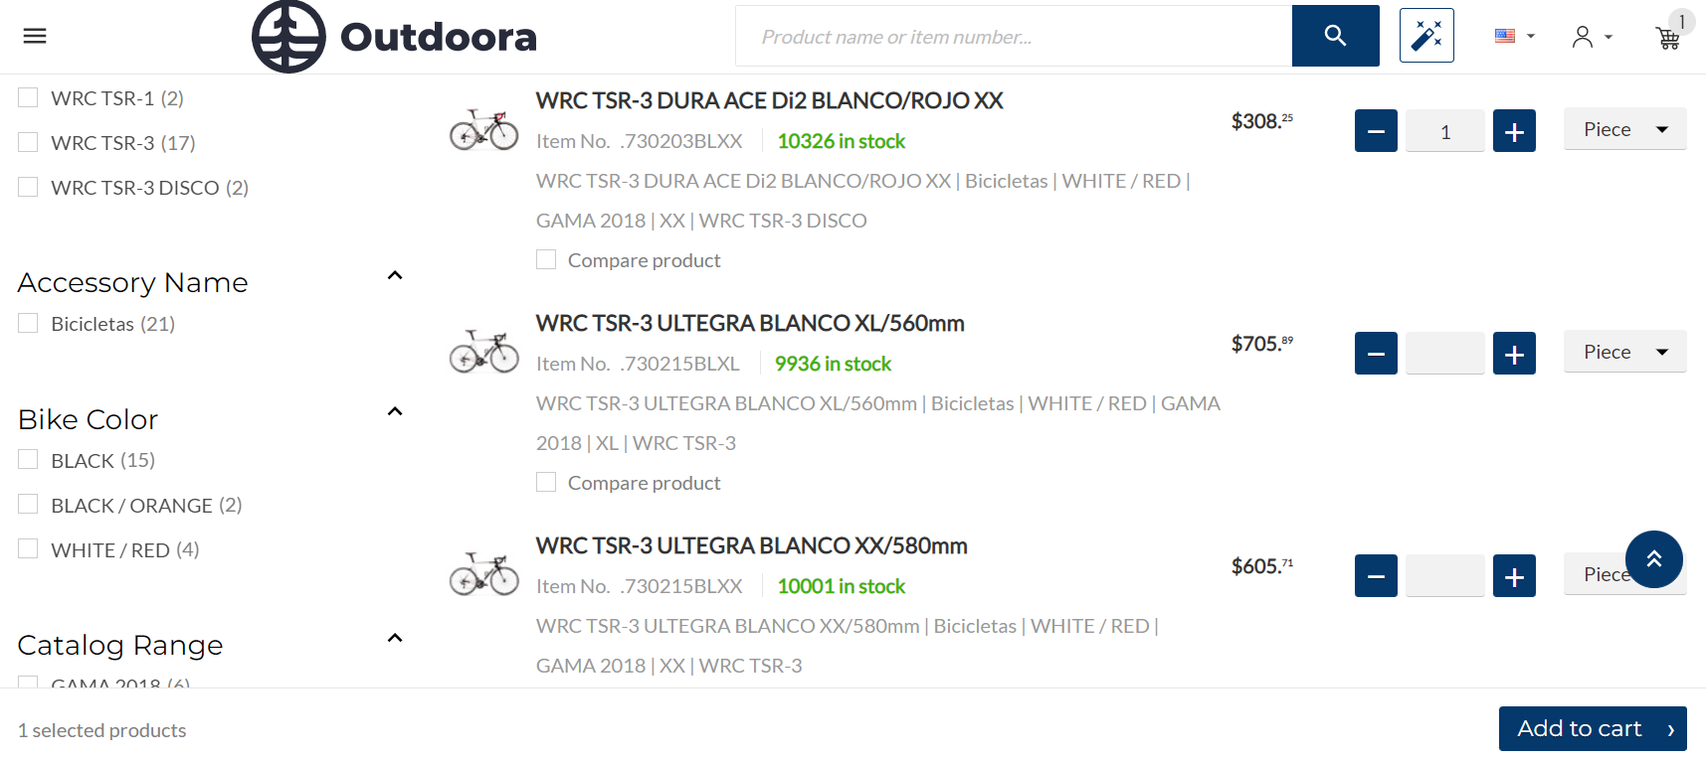Open WRC TSR-3 ULTEGRA BLANCO XX/580mm product link
The width and height of the screenshot is (1706, 762).
751,545
